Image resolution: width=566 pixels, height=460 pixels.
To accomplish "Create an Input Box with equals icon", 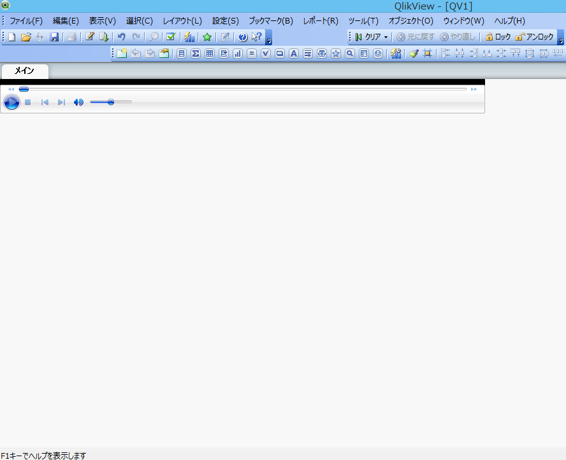I will 252,54.
